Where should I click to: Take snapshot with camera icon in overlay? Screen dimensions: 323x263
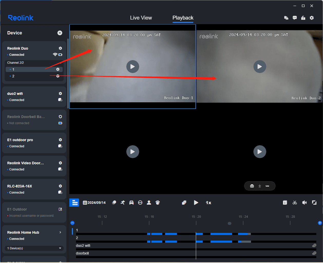pyautogui.click(x=252, y=186)
